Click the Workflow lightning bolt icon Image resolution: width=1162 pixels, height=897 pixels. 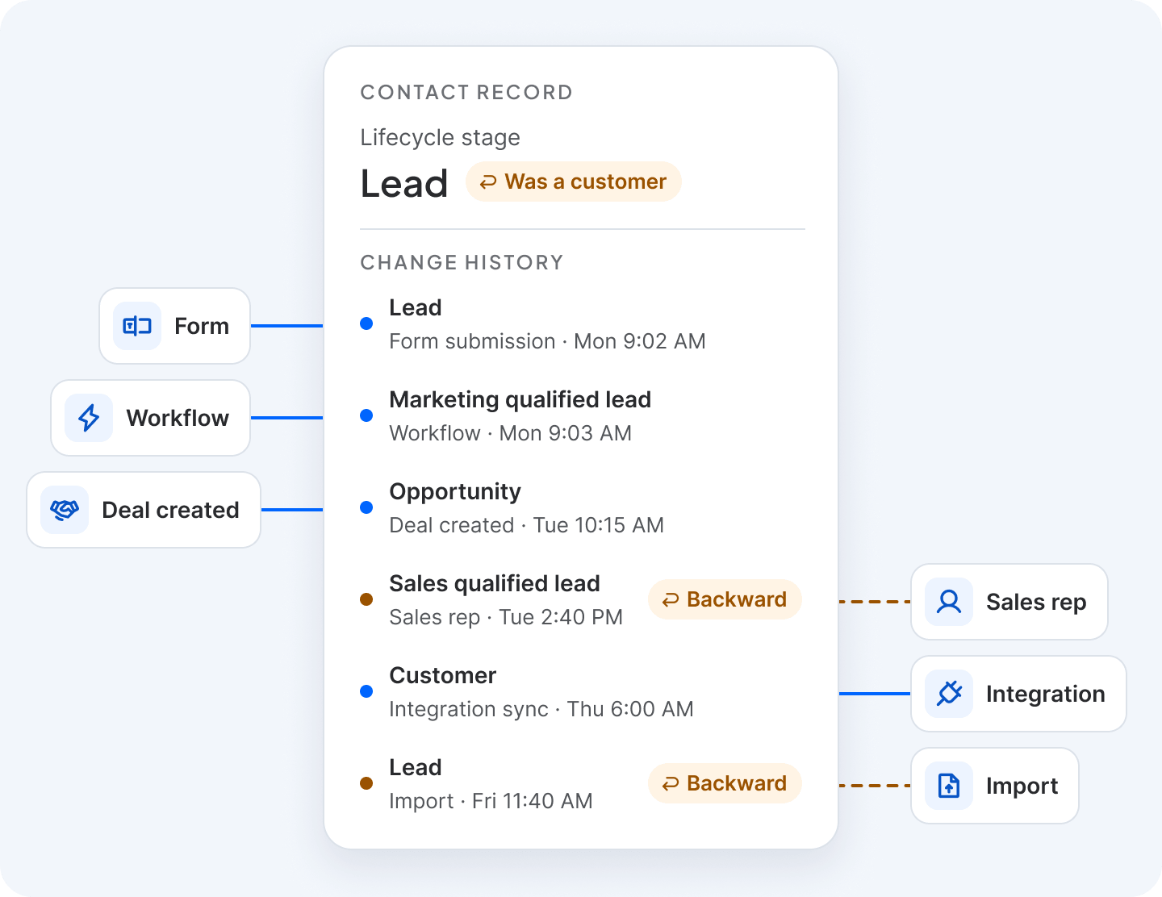pos(89,418)
